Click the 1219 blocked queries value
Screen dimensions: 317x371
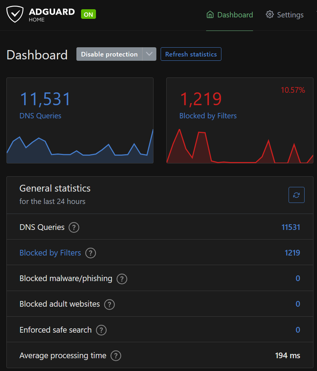click(292, 253)
